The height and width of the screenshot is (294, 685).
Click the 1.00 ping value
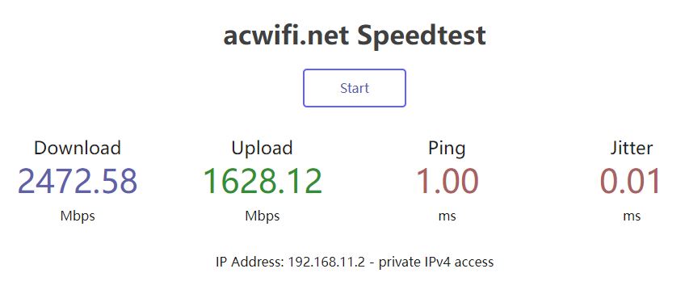[447, 181]
